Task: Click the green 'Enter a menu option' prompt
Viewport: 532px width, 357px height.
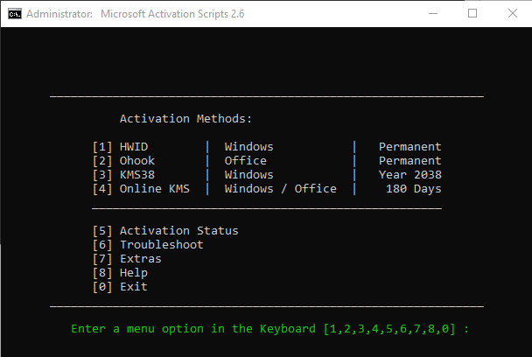Action: 269,329
